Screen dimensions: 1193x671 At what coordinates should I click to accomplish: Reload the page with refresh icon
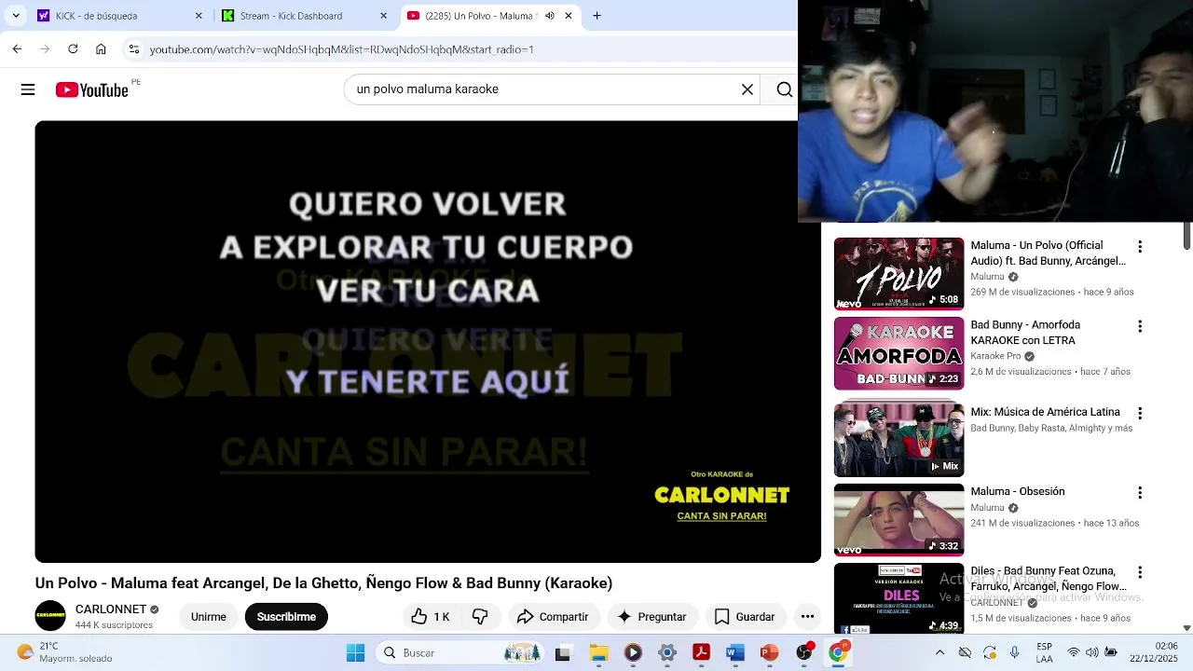point(73,49)
